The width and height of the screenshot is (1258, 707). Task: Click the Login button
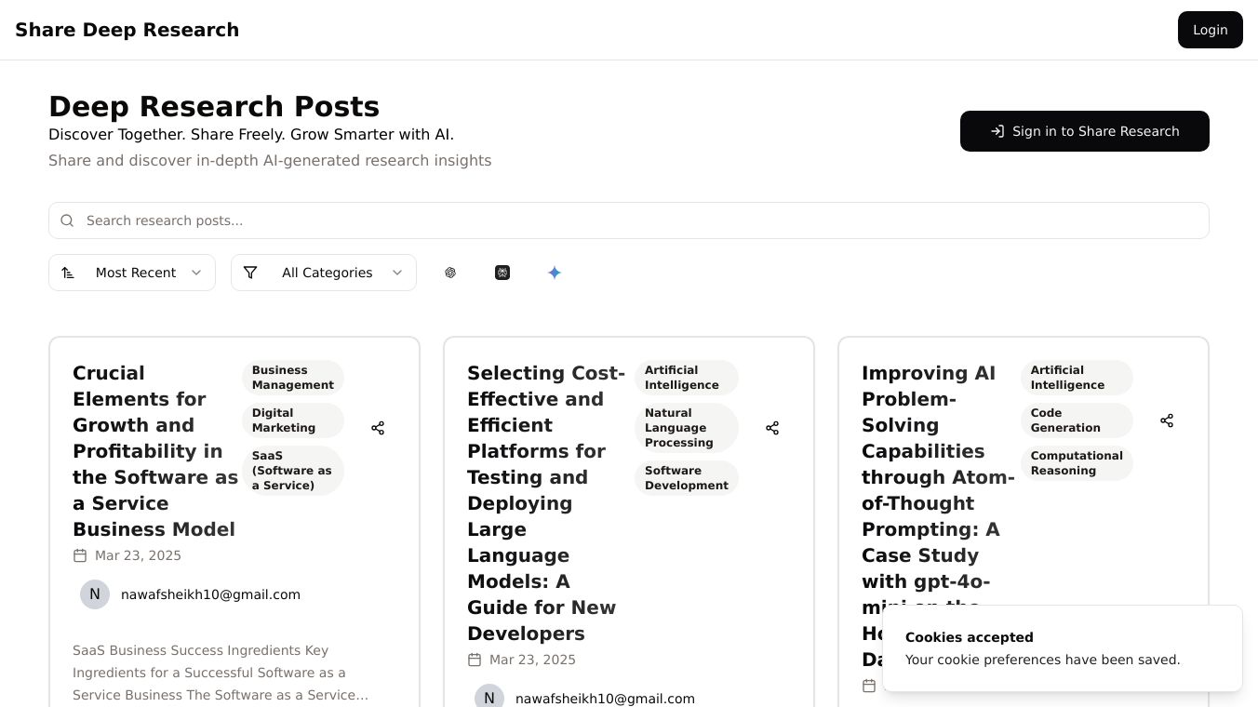point(1210,30)
